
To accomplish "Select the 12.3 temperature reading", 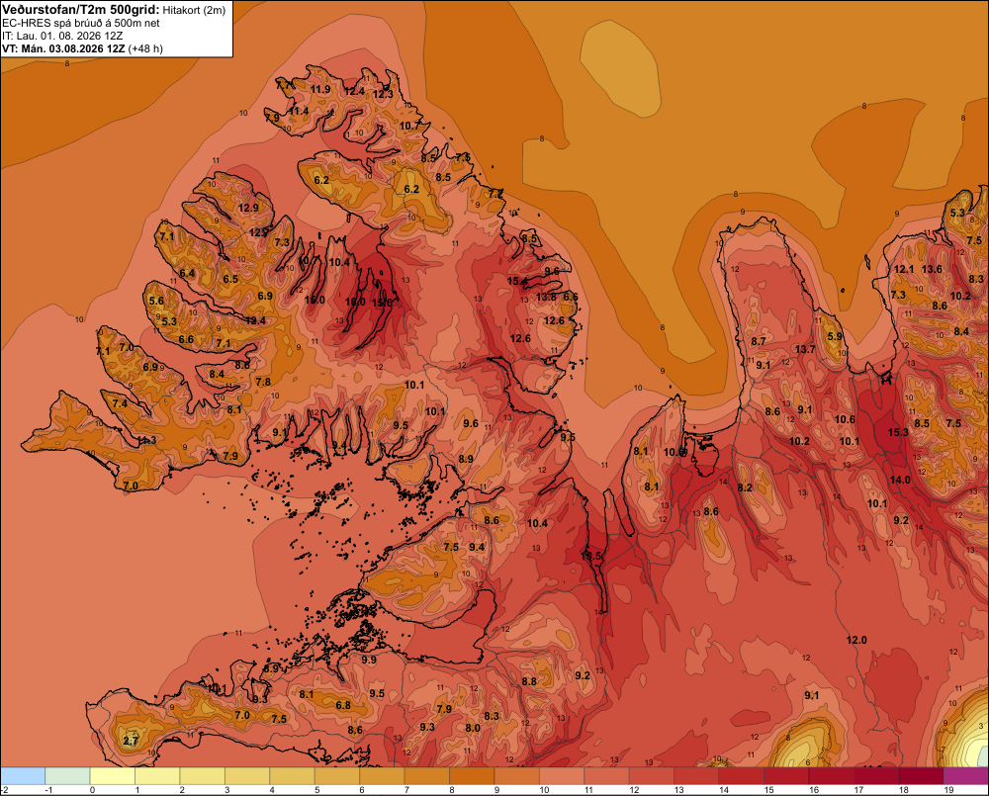I will coord(383,94).
